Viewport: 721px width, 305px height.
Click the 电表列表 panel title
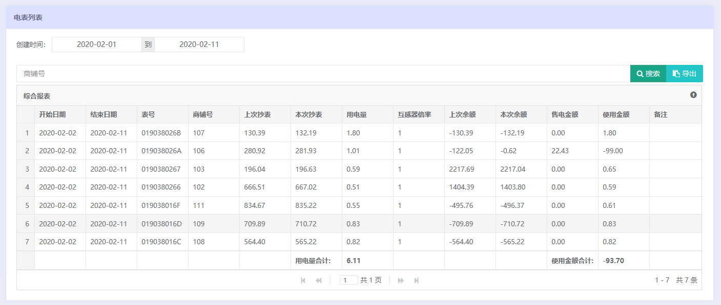pyautogui.click(x=28, y=17)
